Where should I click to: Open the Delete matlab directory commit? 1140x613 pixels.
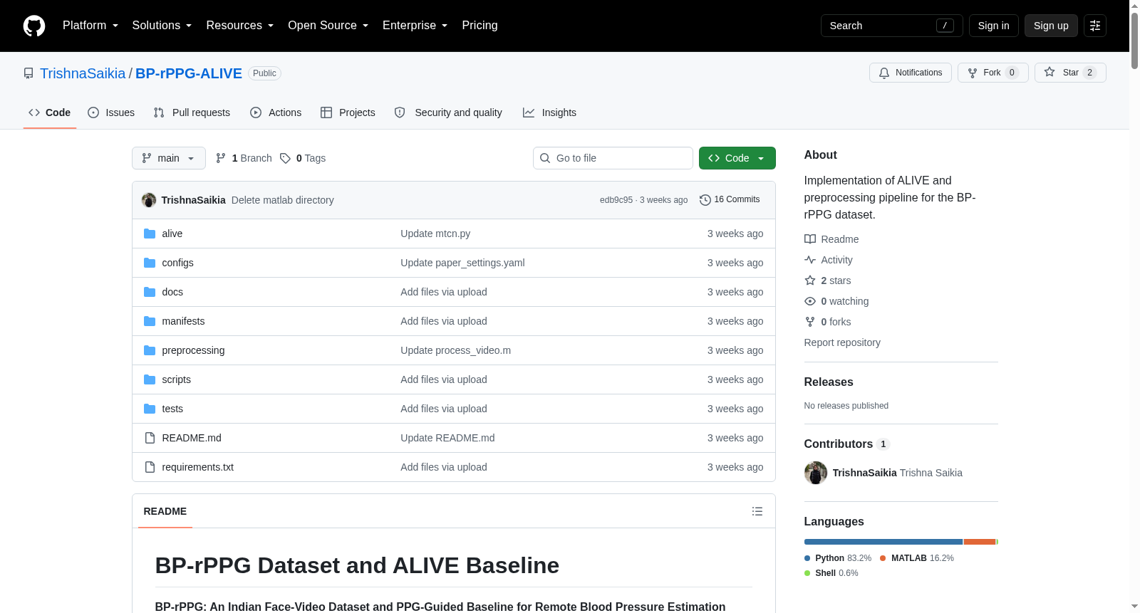pos(283,200)
